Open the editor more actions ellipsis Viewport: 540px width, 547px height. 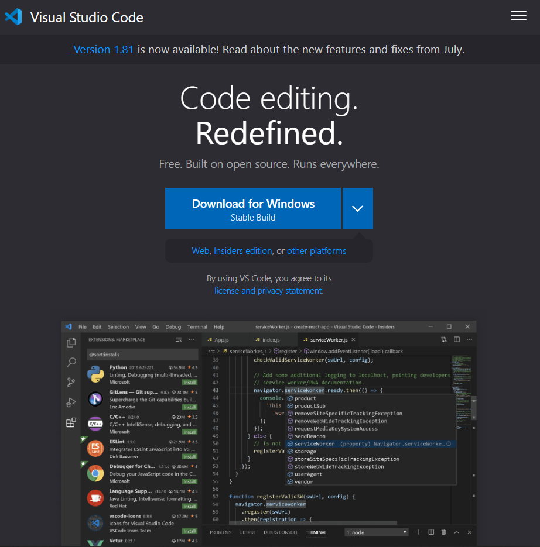pyautogui.click(x=470, y=339)
